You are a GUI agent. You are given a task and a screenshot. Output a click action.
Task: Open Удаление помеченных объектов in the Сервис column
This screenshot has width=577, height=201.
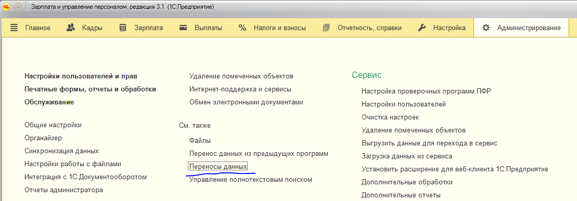[x=414, y=130]
